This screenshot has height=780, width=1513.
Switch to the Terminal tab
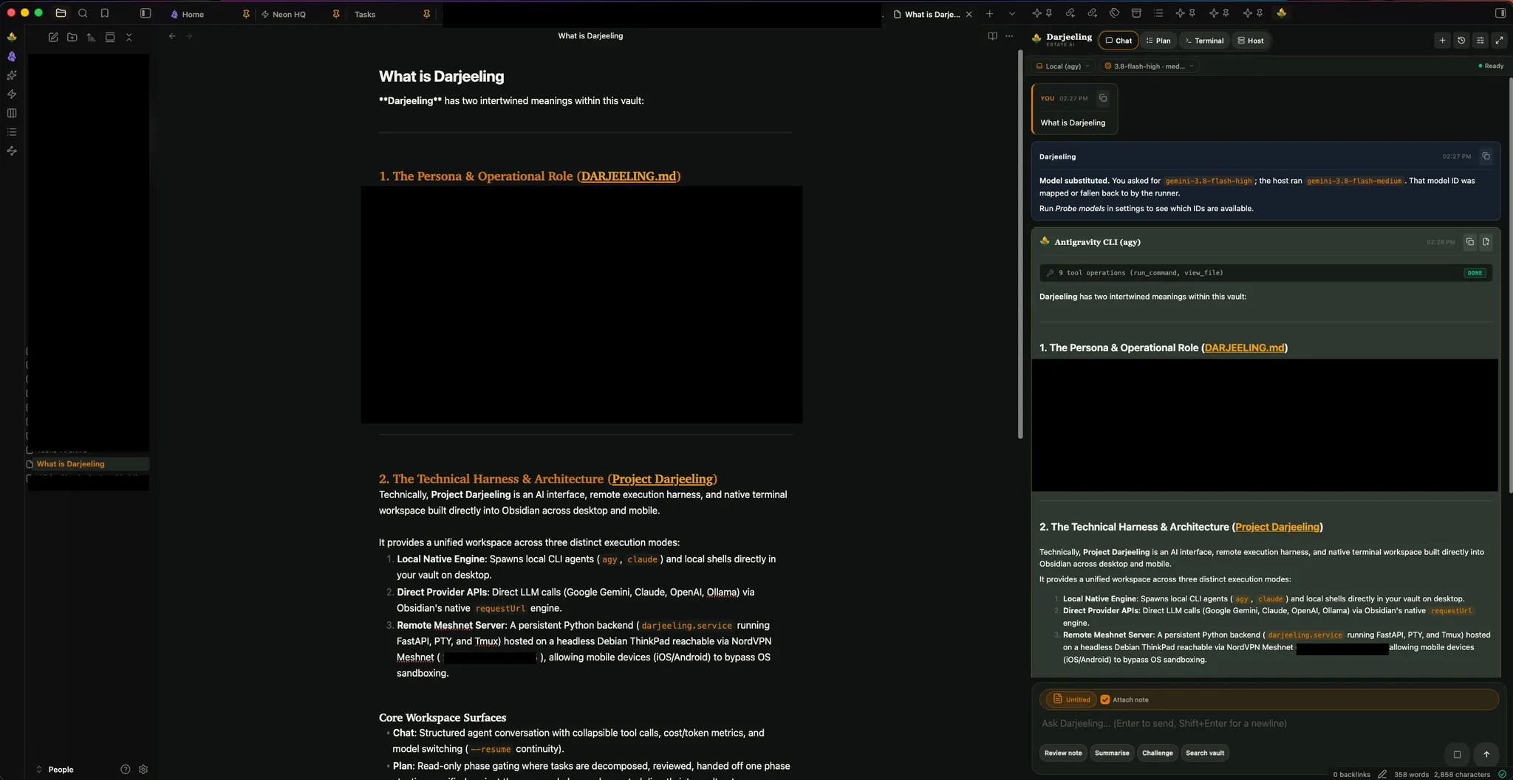[1203, 41]
